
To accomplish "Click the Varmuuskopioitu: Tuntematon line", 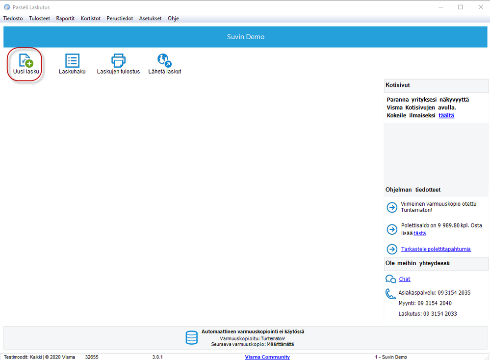I will [x=252, y=338].
